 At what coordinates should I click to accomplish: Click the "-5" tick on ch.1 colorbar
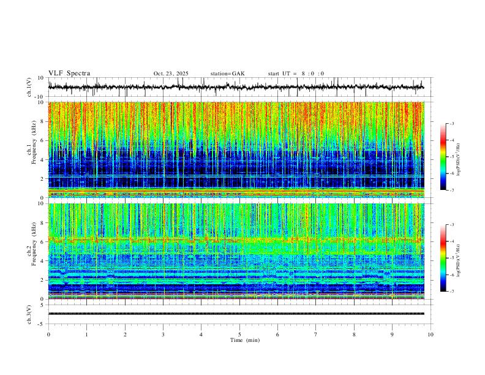452,157
